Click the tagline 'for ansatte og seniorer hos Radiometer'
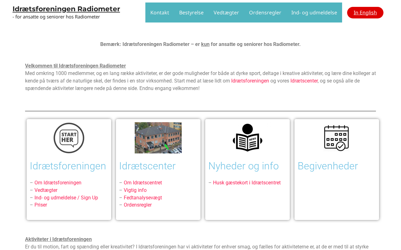Viewport: 401px width, 250px height. pos(56,17)
